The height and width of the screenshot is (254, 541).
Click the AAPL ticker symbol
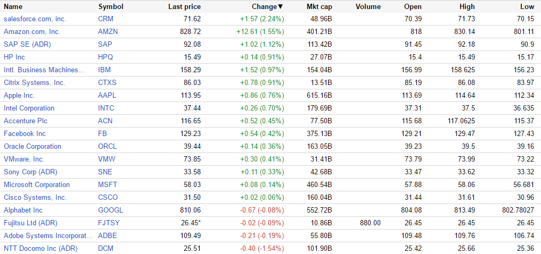coord(107,95)
